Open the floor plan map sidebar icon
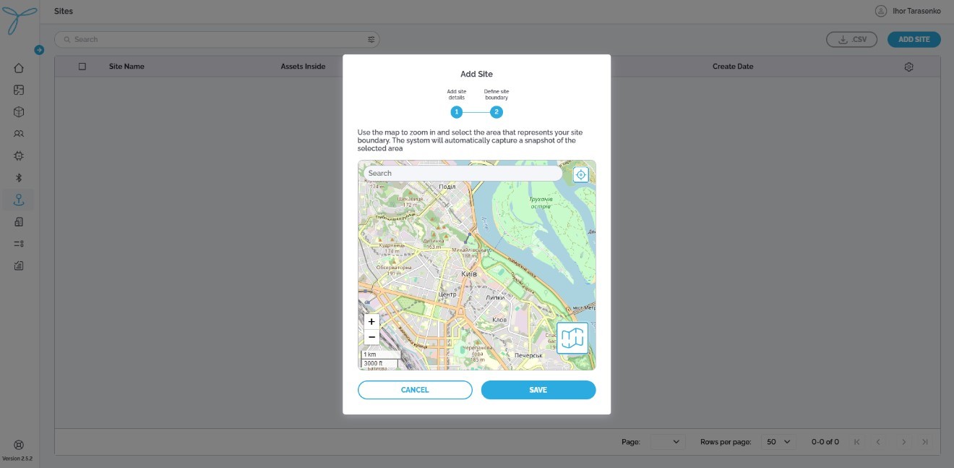 point(19,90)
